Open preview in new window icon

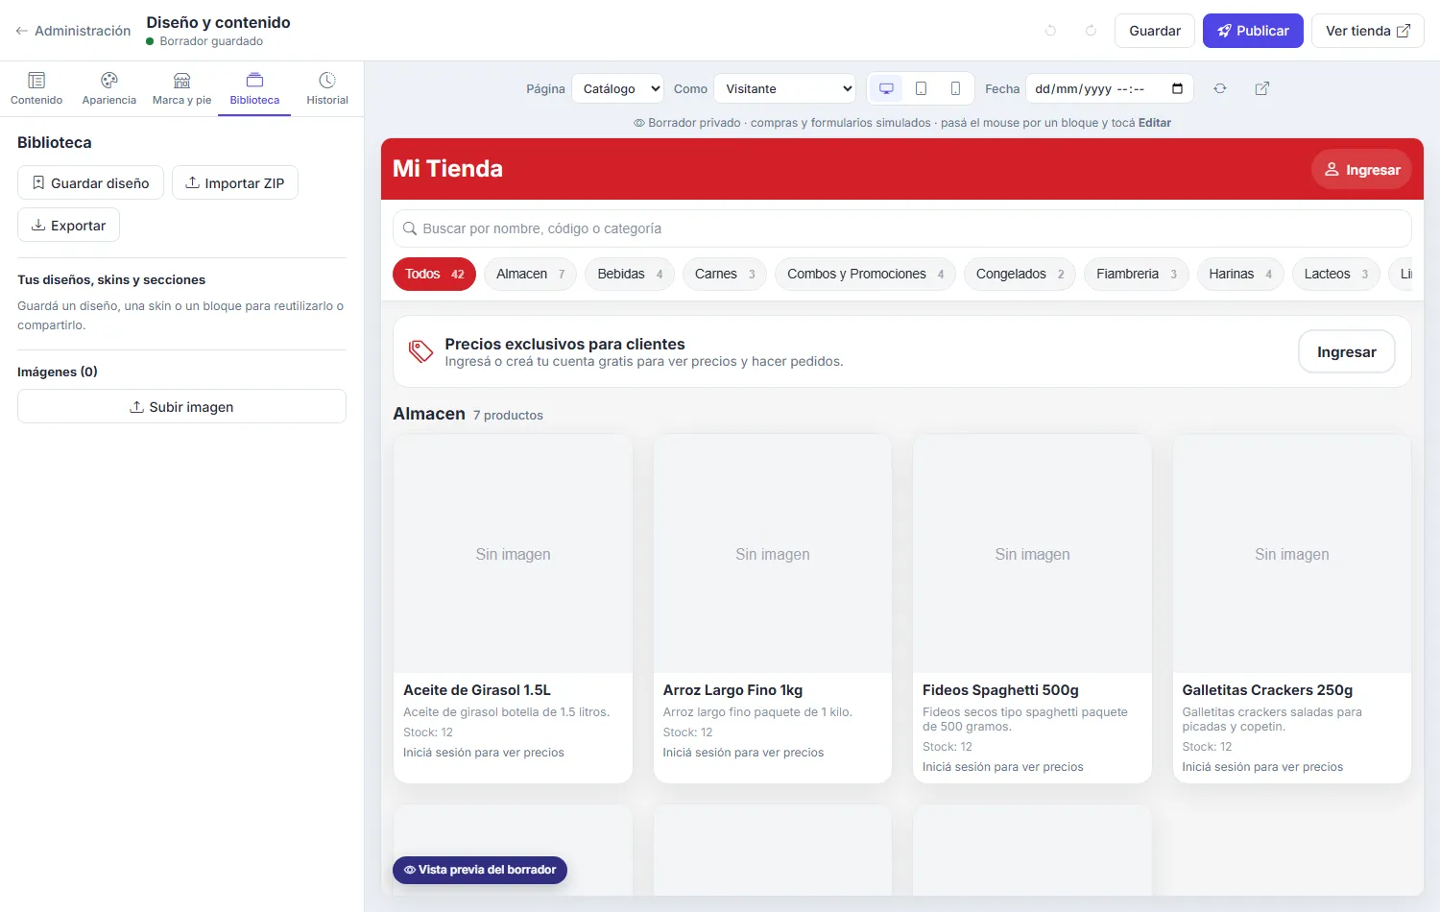pos(1262,88)
